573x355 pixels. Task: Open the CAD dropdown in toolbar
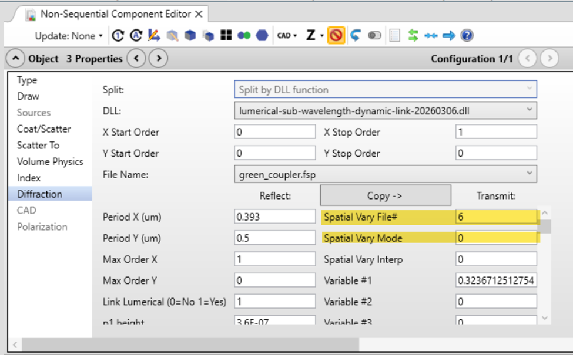(x=287, y=35)
